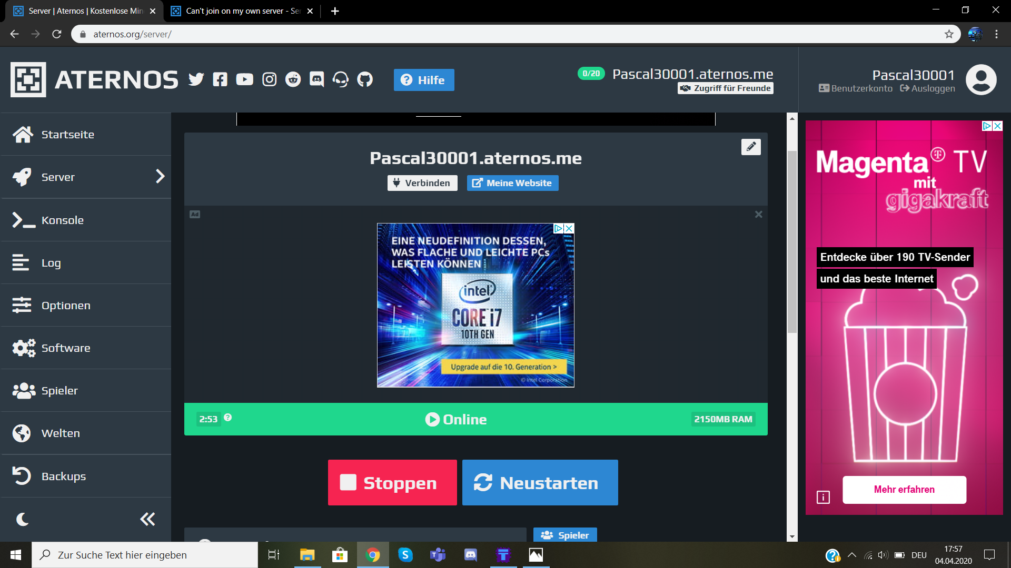Close the Server | Aternos browser tab
The height and width of the screenshot is (568, 1011).
153,11
